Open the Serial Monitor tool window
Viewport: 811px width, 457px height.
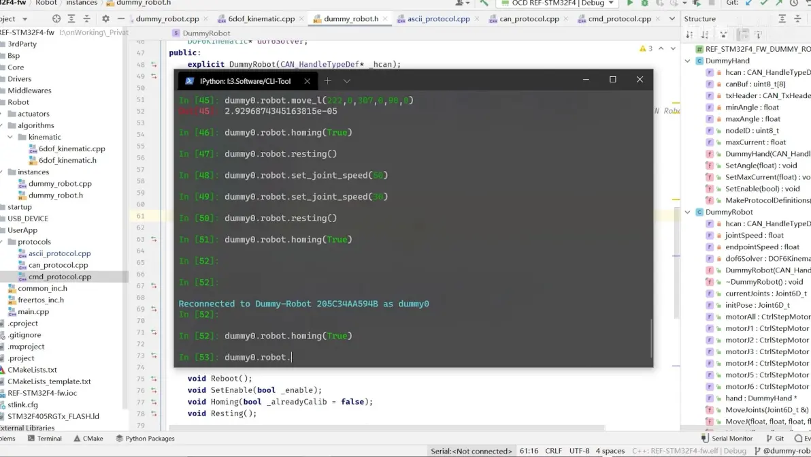727,439
